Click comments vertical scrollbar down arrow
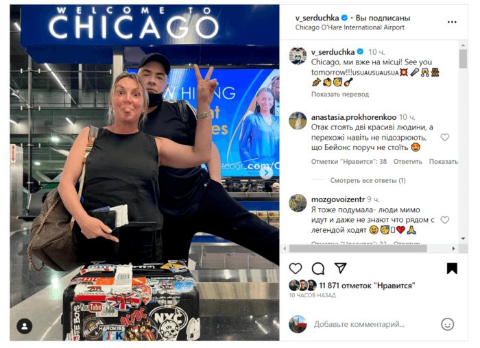 (x=463, y=238)
